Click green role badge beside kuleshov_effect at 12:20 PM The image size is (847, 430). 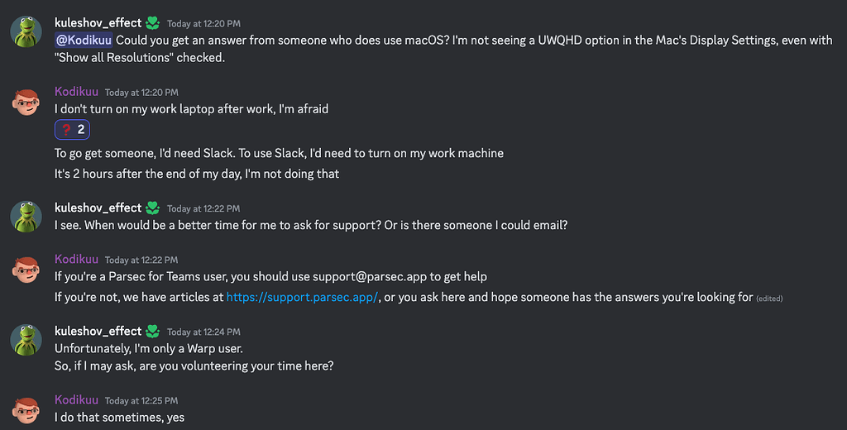(153, 23)
